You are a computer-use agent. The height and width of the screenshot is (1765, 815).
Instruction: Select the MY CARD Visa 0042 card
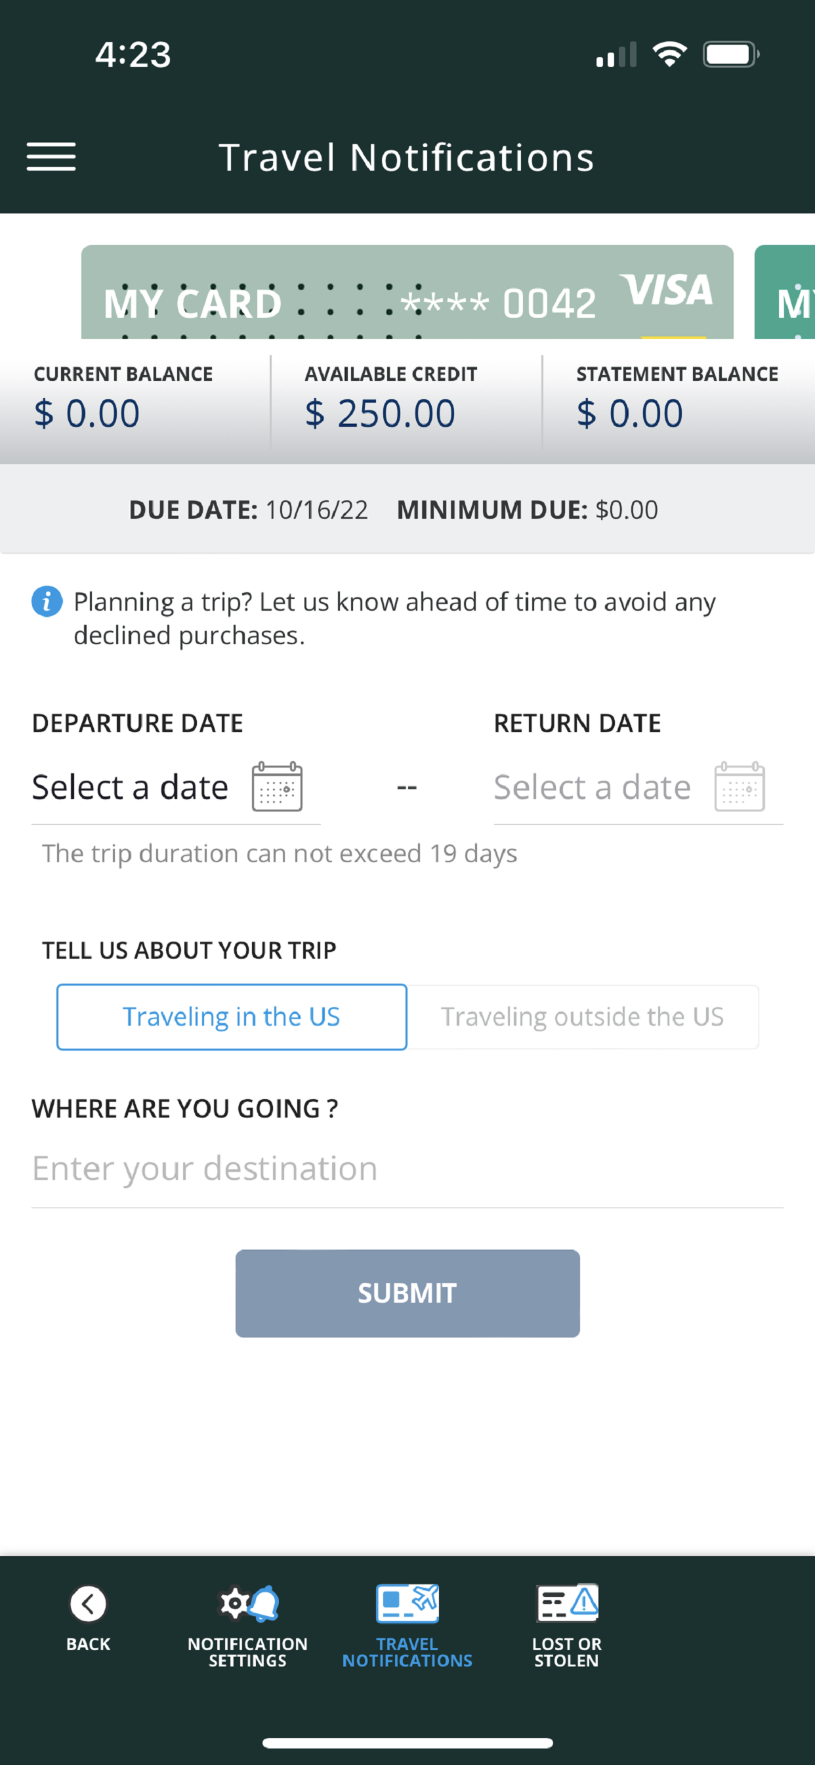pos(407,292)
